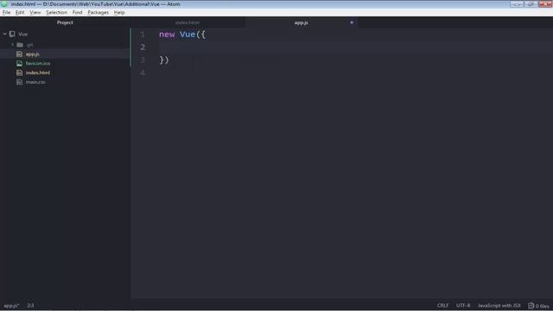Switch to the index.html editor tab
553x311 pixels.
[x=188, y=22]
